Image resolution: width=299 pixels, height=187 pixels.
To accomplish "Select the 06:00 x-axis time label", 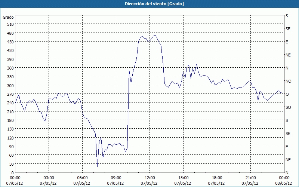I will [82, 178].
